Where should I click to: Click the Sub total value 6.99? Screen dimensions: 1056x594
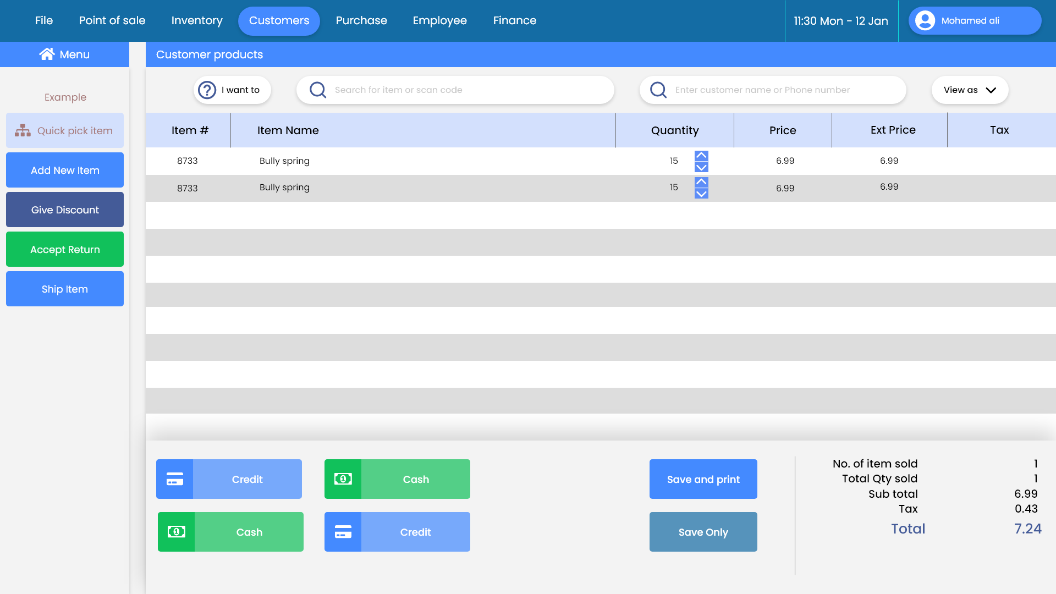(1026, 494)
